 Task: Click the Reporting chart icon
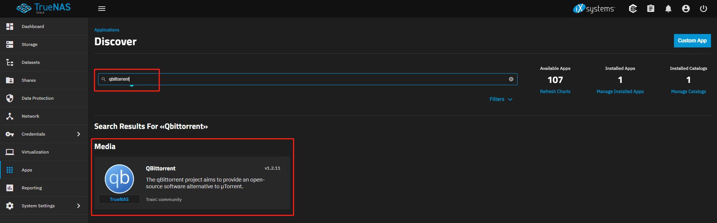[x=10, y=188]
